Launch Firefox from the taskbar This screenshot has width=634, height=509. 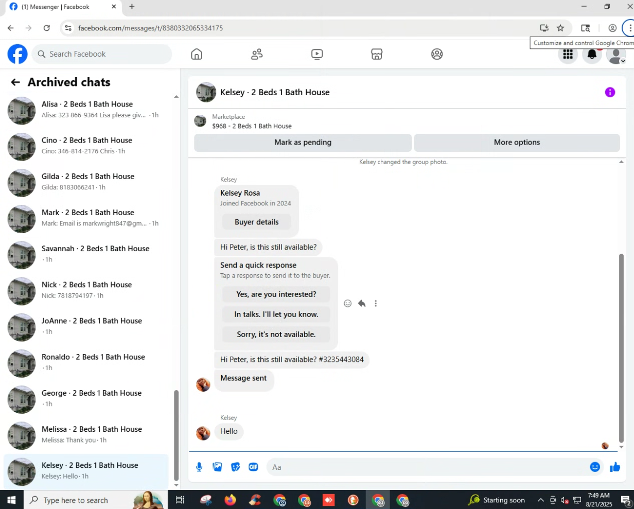click(230, 500)
